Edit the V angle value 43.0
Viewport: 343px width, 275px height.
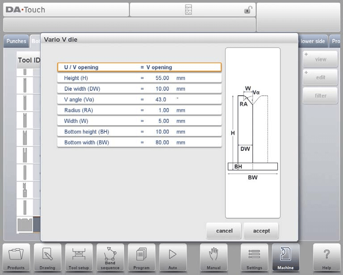139,99
